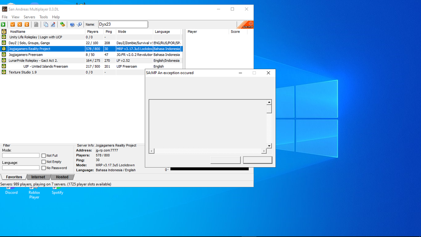Select LunarPride Roleplay - Gact Act 2. server
The image size is (421, 237).
click(x=91, y=61)
